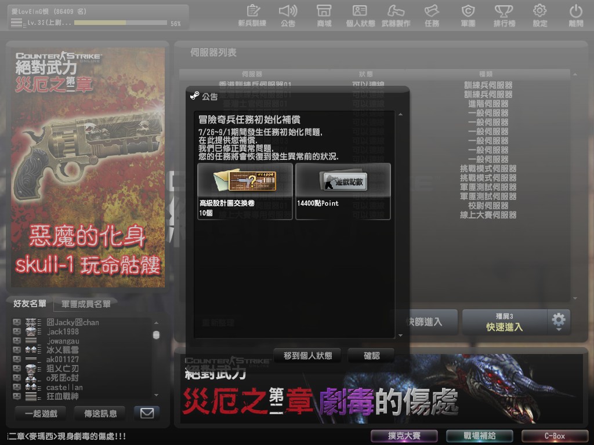The image size is (594, 445).
Task: Click chat icon beside friend 狂血戰神
Action: click(x=17, y=396)
